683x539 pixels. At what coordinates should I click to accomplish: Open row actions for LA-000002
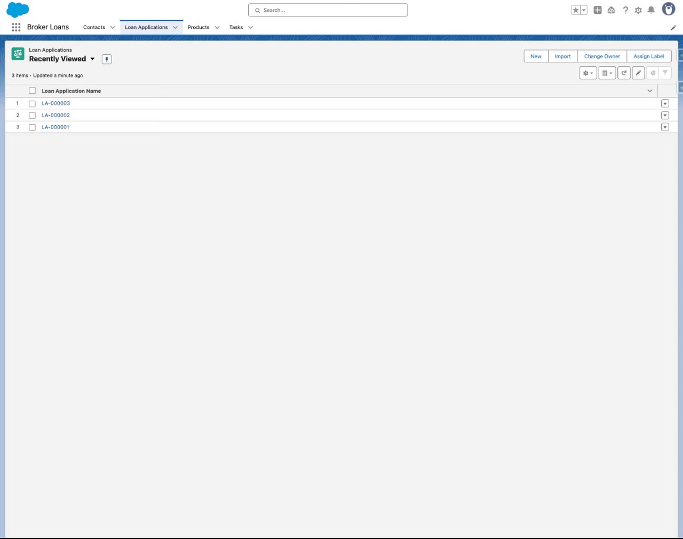click(665, 115)
